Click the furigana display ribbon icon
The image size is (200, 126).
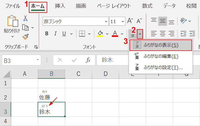[x=133, y=34]
